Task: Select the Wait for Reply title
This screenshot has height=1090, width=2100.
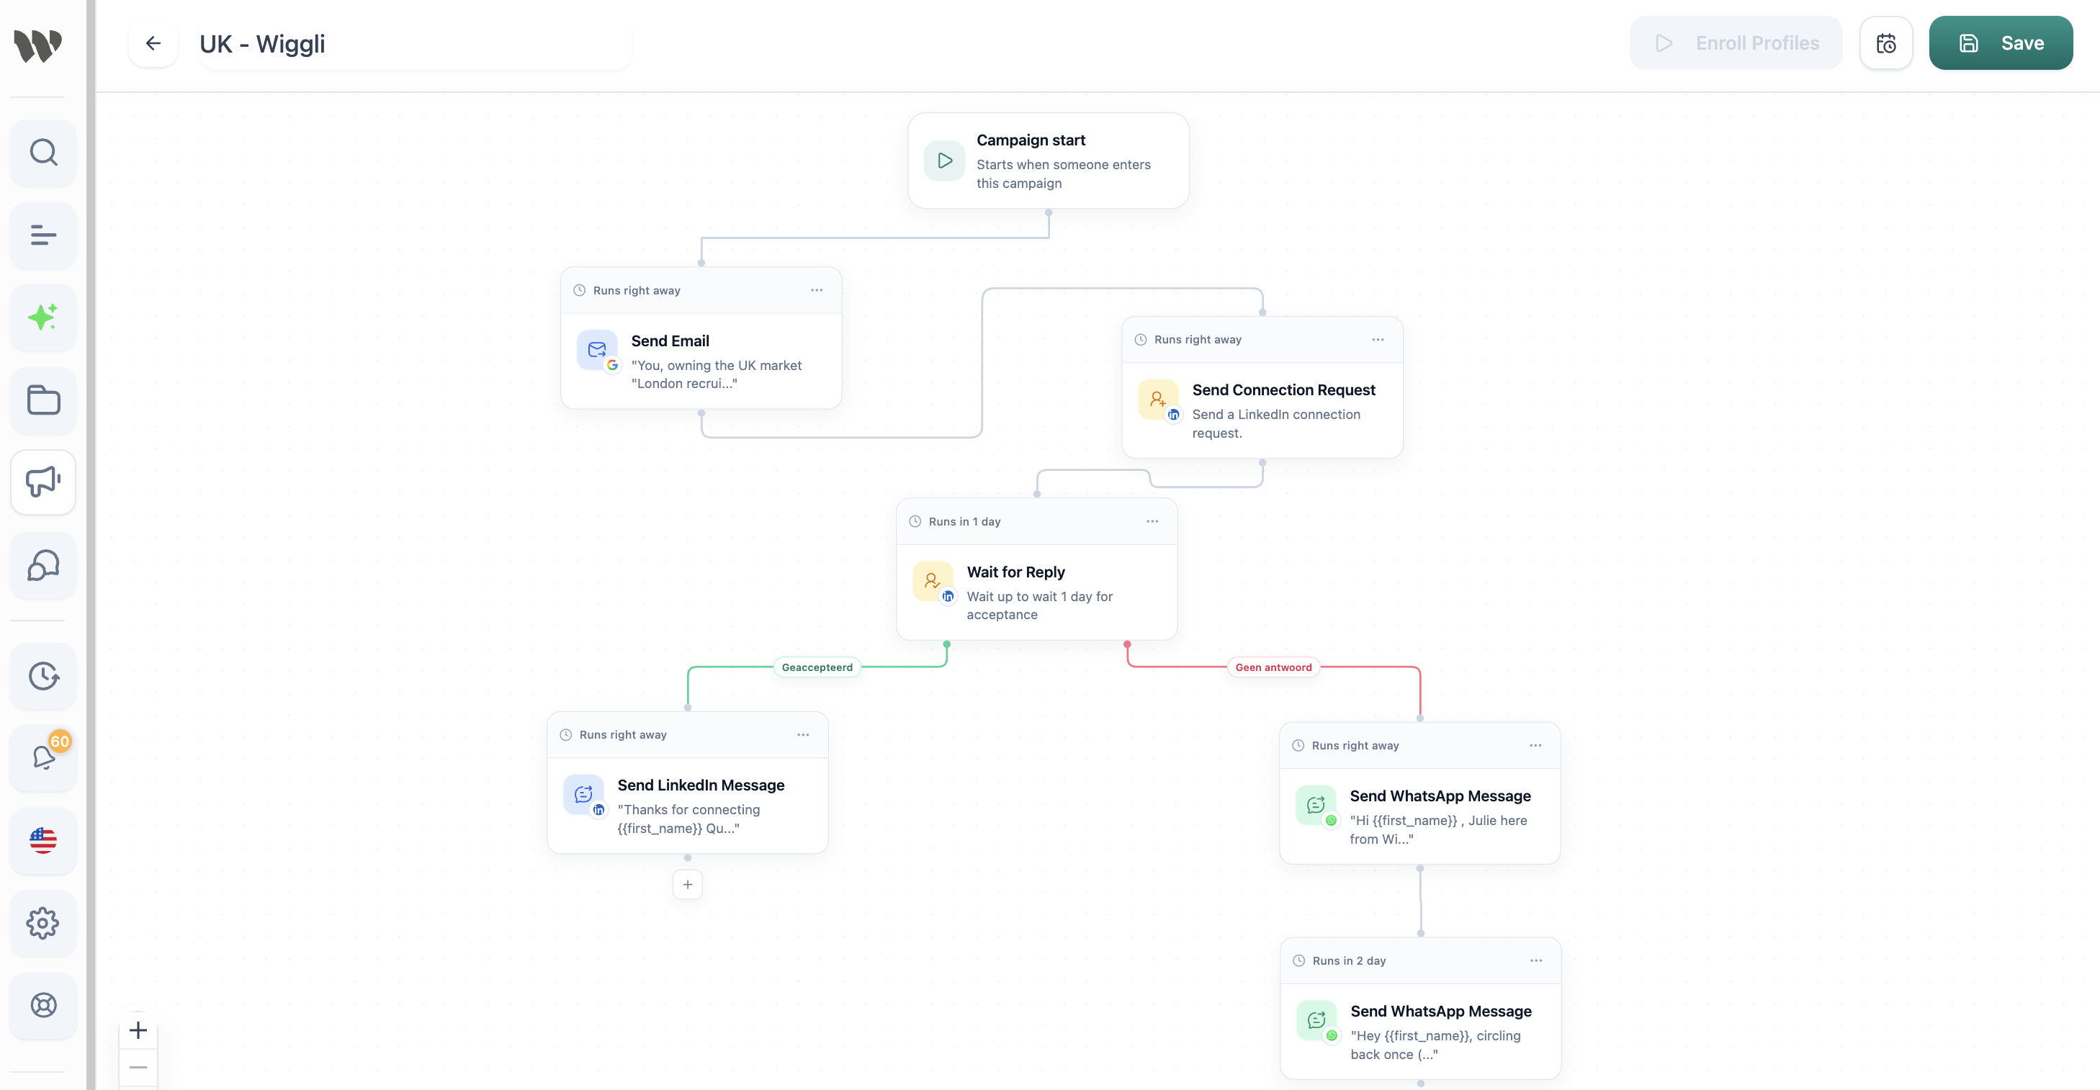Action: (x=1015, y=572)
